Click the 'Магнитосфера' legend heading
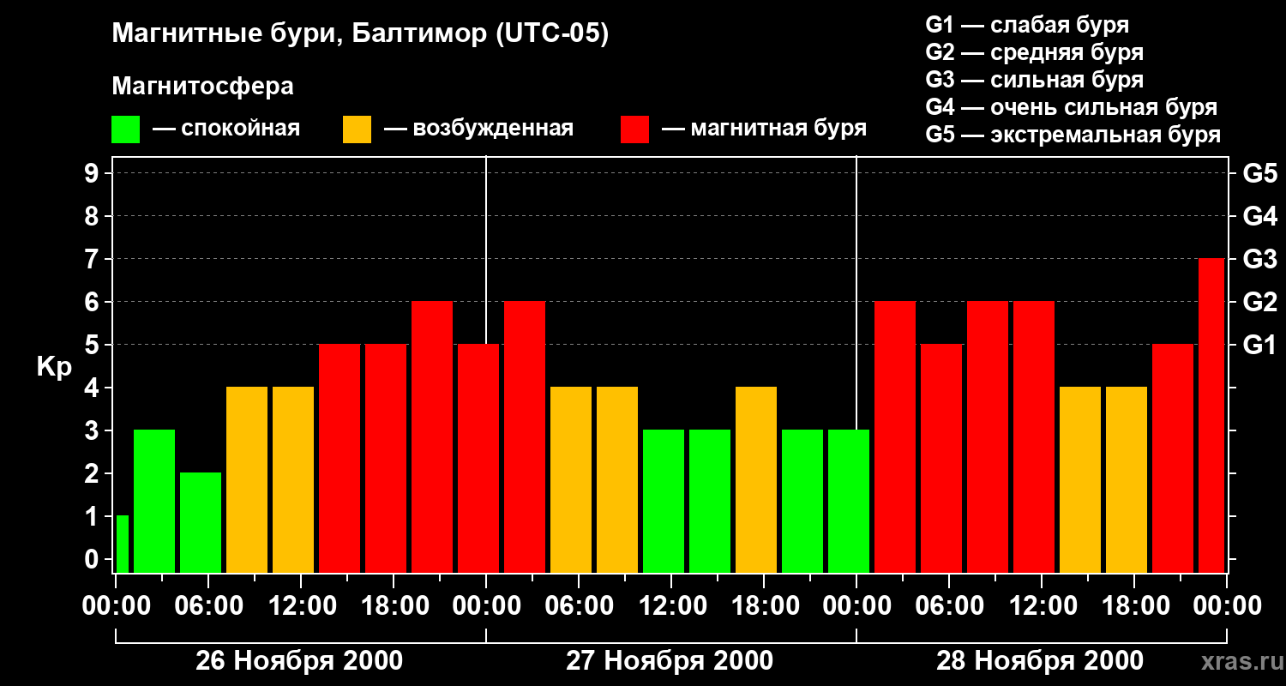Viewport: 1286px width, 686px height. tap(202, 87)
